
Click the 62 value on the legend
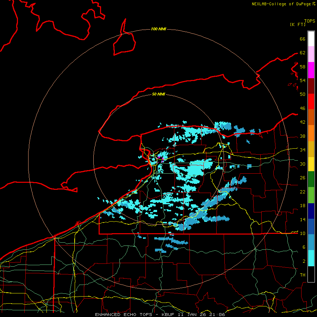coord(303,53)
